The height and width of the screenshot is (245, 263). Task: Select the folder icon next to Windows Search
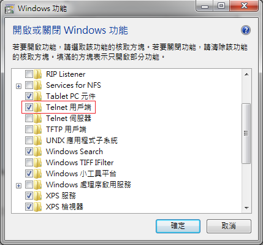pyautogui.click(x=37, y=152)
